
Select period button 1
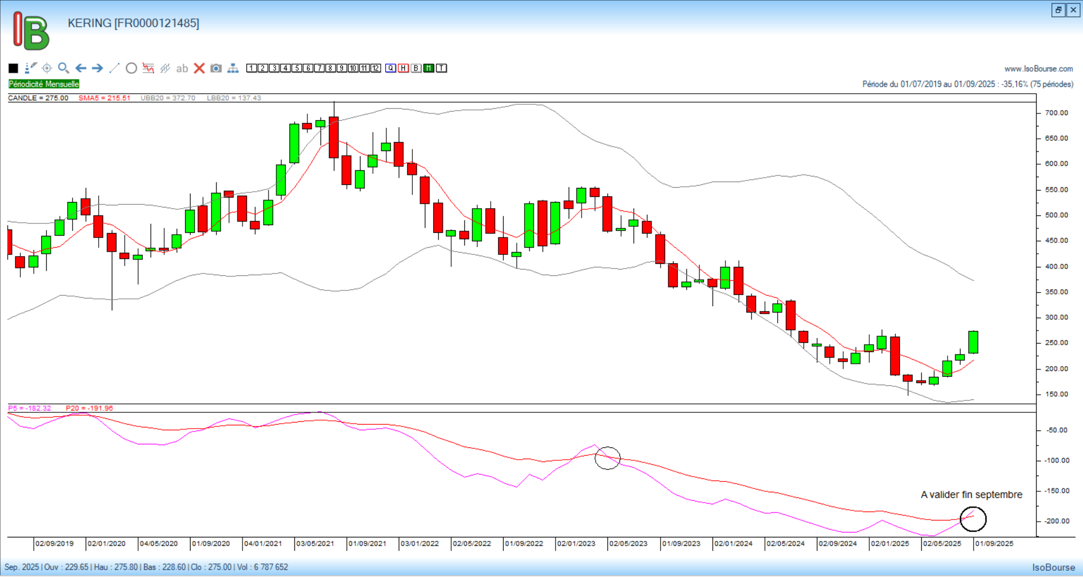click(x=252, y=68)
